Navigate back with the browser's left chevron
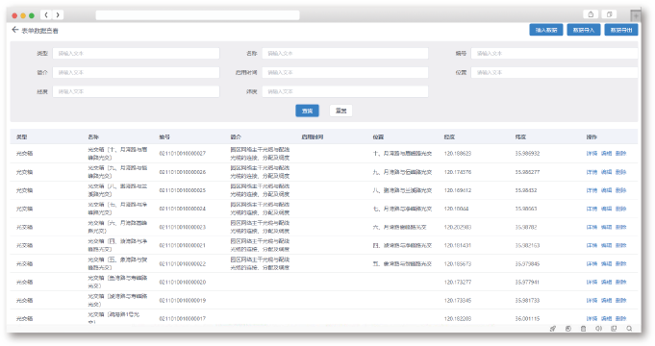Screen dimensions: 655x346 46,15
